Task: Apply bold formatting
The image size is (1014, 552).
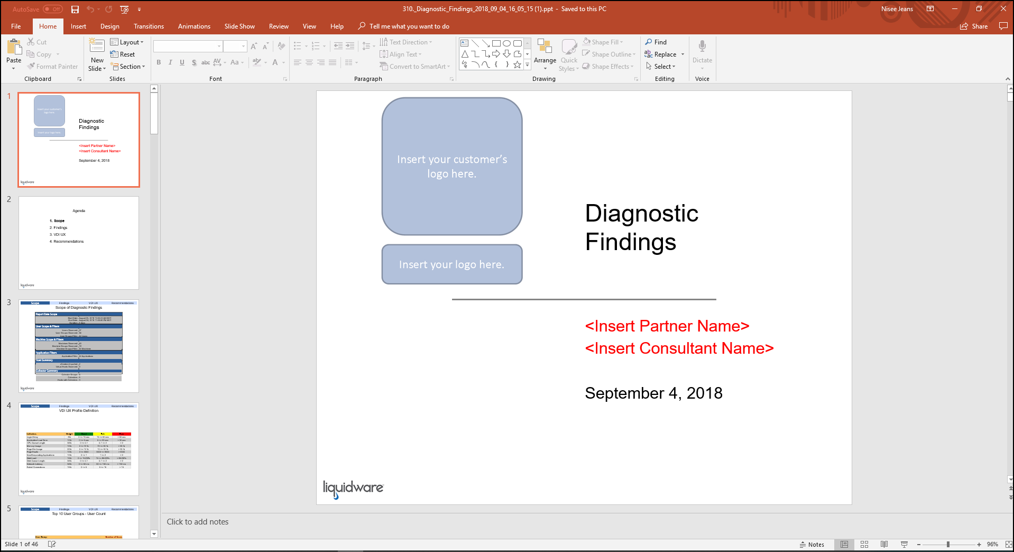Action: pyautogui.click(x=158, y=62)
